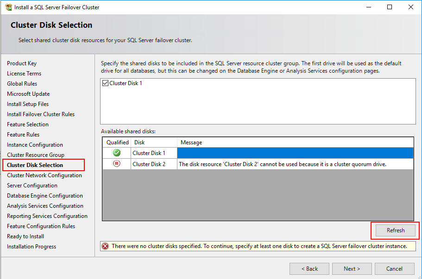Select the Cluster Disk 2 cell in table
The width and height of the screenshot is (422, 279).
[x=154, y=164]
